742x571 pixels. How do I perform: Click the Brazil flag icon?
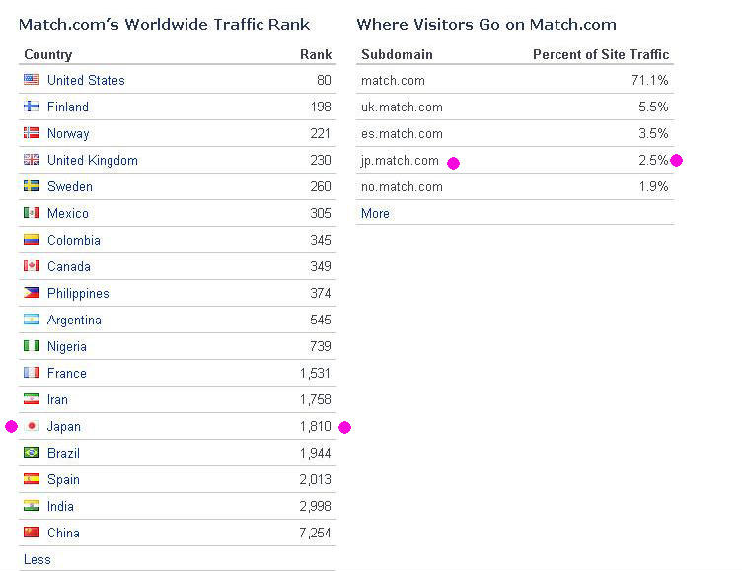(x=31, y=453)
